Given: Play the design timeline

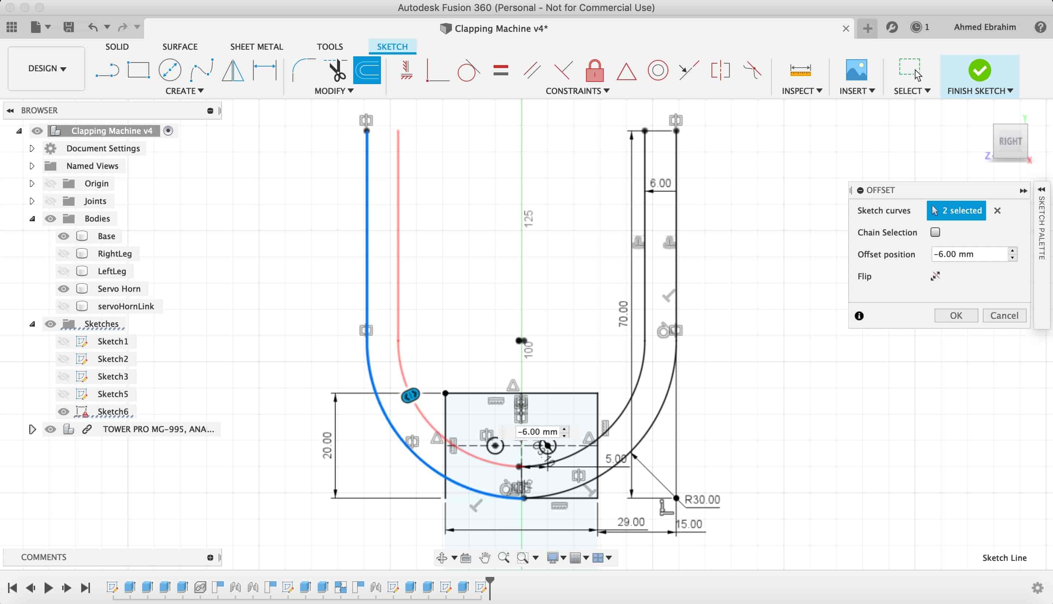Looking at the screenshot, I should (x=48, y=588).
